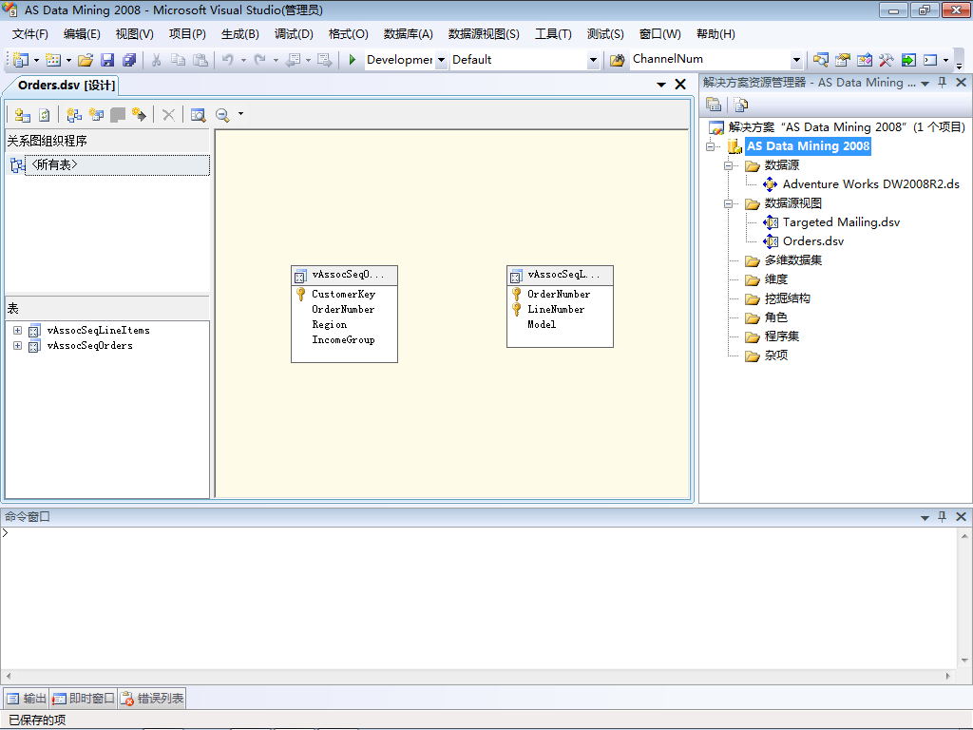
Task: Click the Open File folder icon
Action: 86,60
